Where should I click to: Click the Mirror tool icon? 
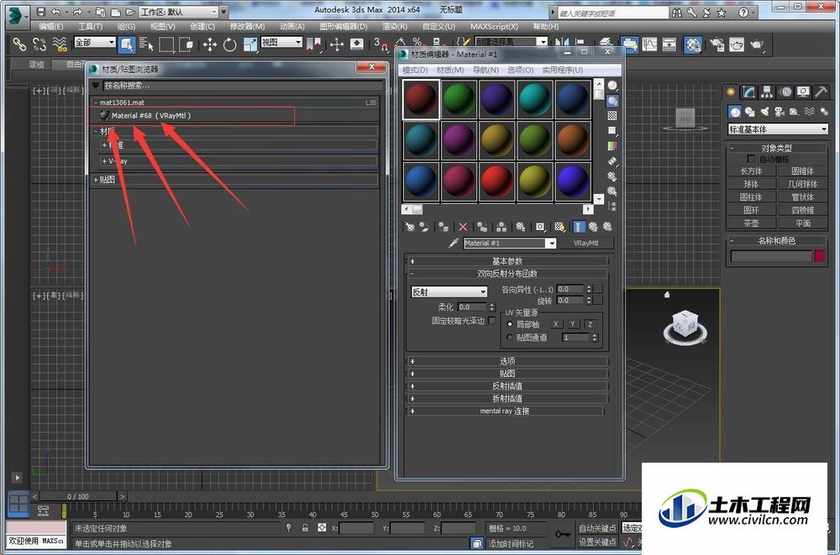[562, 43]
